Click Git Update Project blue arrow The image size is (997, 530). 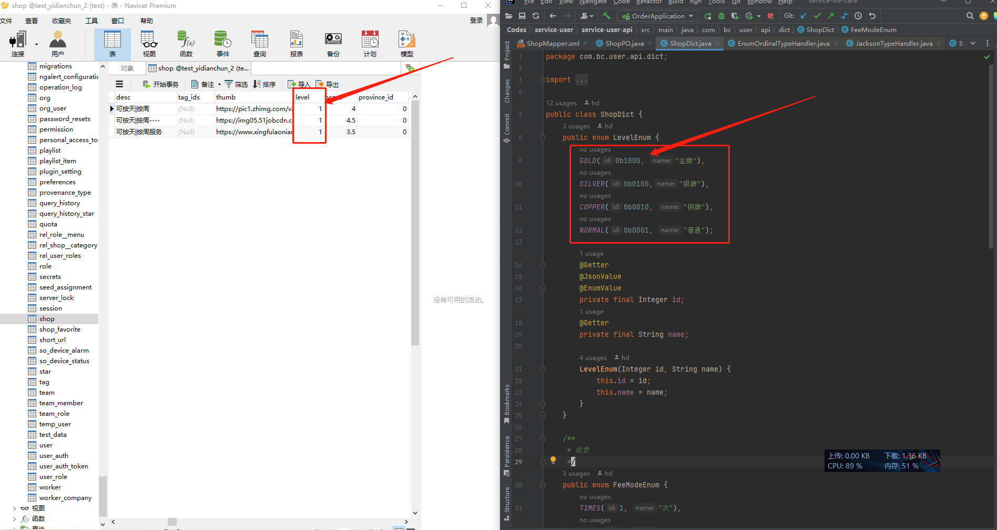tap(803, 16)
